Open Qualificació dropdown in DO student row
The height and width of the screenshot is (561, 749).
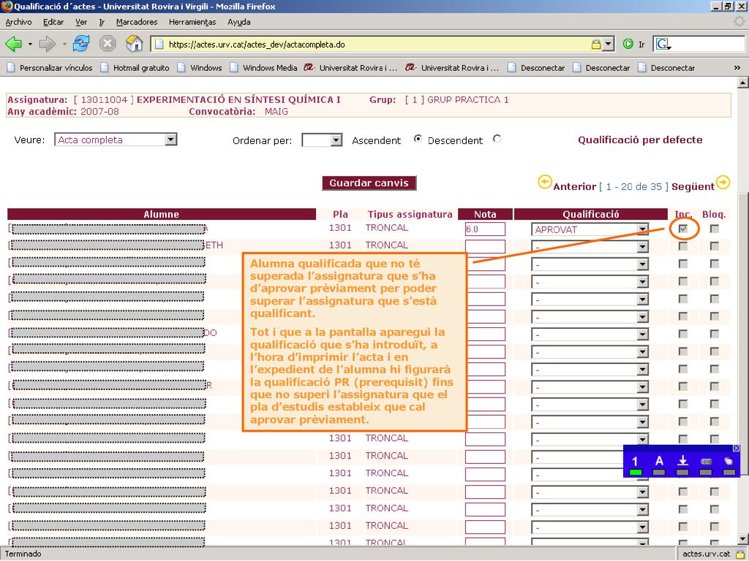click(x=590, y=335)
